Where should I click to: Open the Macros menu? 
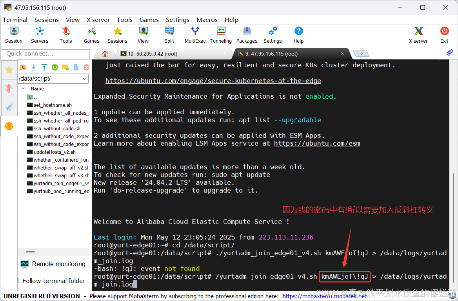click(x=207, y=20)
